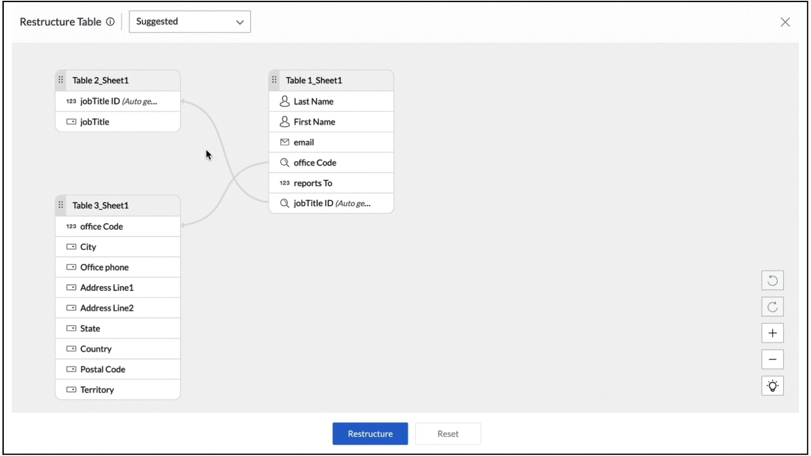Click the Restructure button

[370, 434]
